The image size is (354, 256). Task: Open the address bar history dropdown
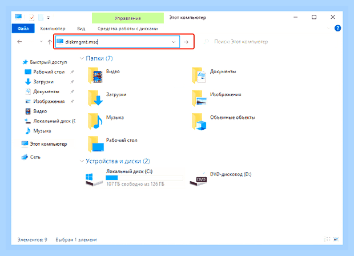pos(174,42)
